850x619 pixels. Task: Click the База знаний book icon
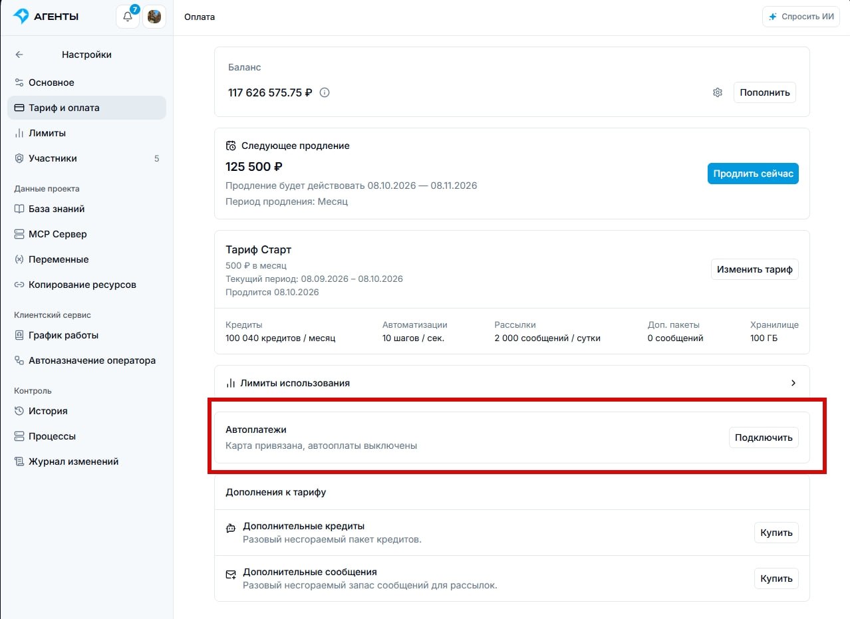pos(19,209)
